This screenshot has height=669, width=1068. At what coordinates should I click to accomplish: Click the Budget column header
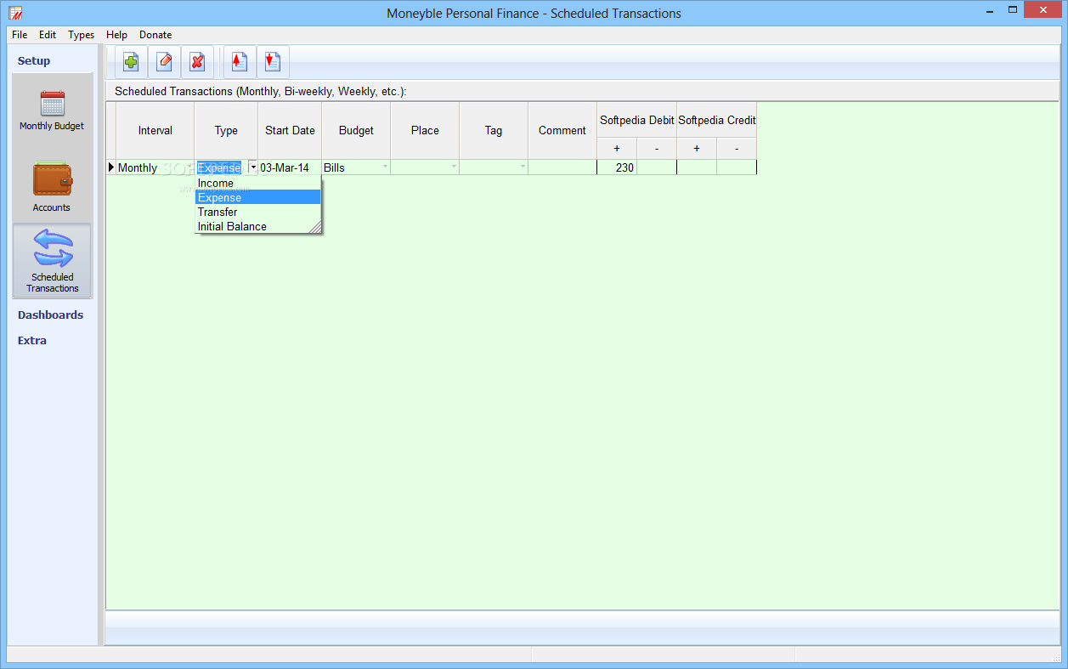pyautogui.click(x=356, y=130)
